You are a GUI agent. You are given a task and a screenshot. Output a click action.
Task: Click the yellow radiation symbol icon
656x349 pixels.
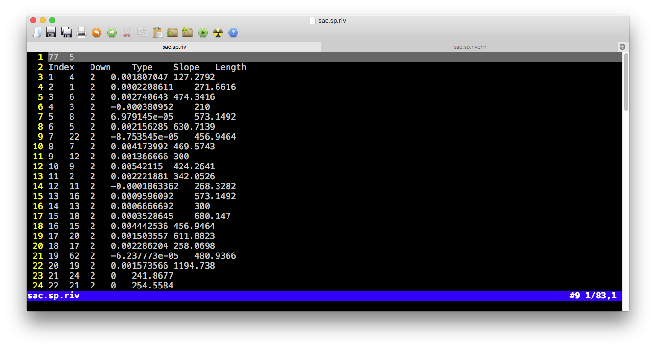coord(218,33)
